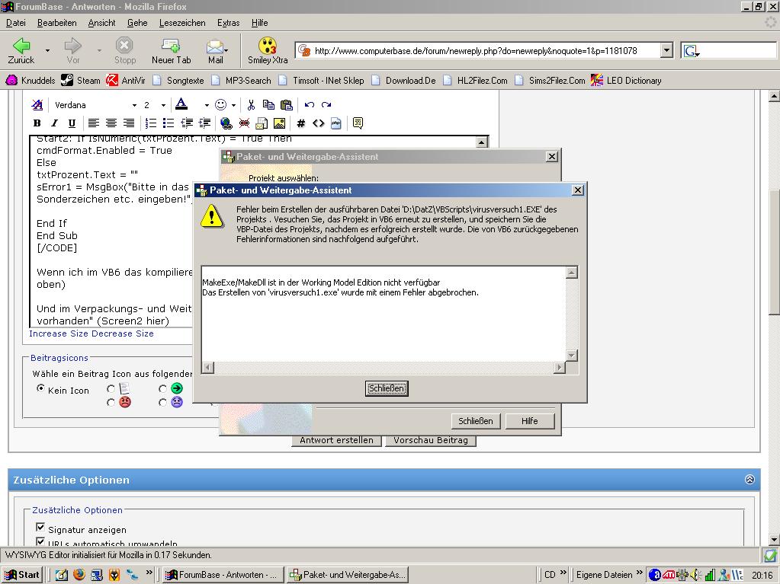The width and height of the screenshot is (780, 584).
Task: Open the Hilfe menu
Action: tap(260, 23)
